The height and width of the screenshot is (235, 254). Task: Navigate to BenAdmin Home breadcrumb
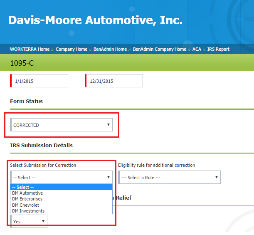[110, 49]
